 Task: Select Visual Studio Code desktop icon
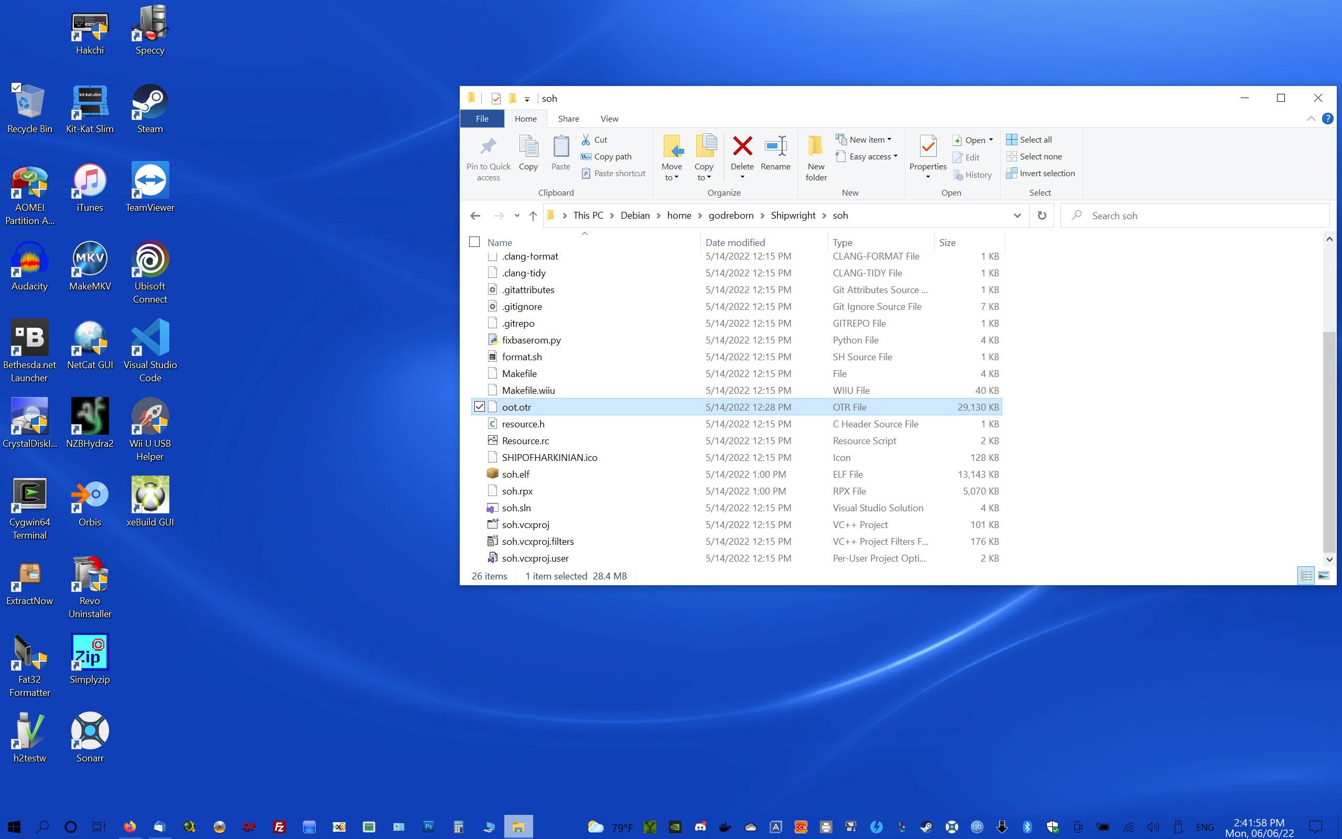(150, 351)
